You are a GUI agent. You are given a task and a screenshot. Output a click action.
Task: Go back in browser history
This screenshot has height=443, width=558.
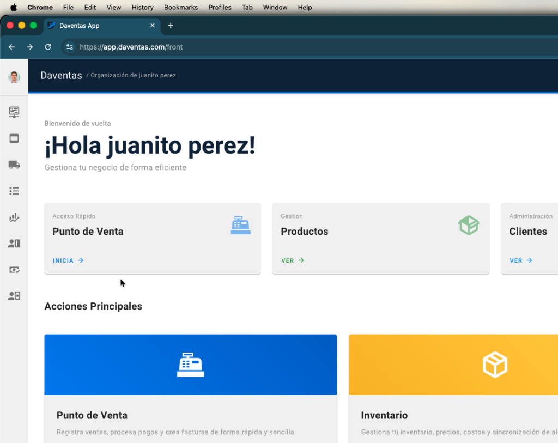coord(12,47)
